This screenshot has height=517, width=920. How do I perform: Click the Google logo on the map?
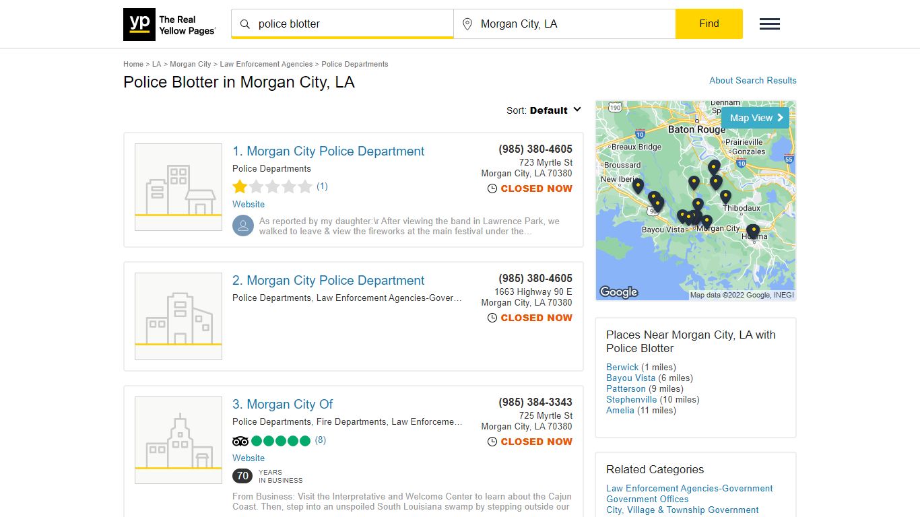(x=618, y=292)
